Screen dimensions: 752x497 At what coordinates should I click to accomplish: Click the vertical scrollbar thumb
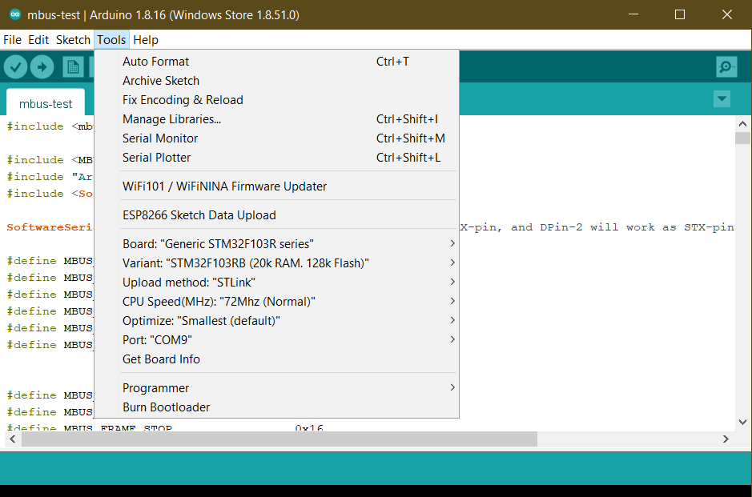pos(742,138)
